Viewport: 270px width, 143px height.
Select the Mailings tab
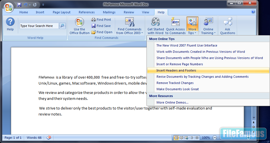[x=109, y=12]
